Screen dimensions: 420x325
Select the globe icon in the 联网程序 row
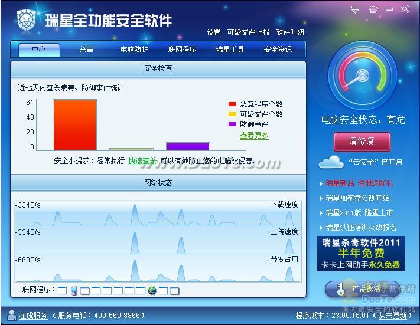click(152, 290)
